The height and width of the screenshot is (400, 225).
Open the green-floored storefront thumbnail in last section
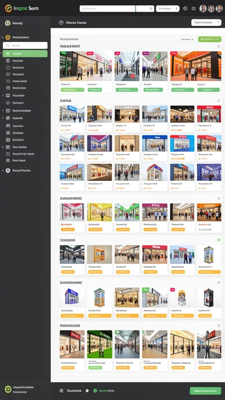pyautogui.click(x=100, y=345)
